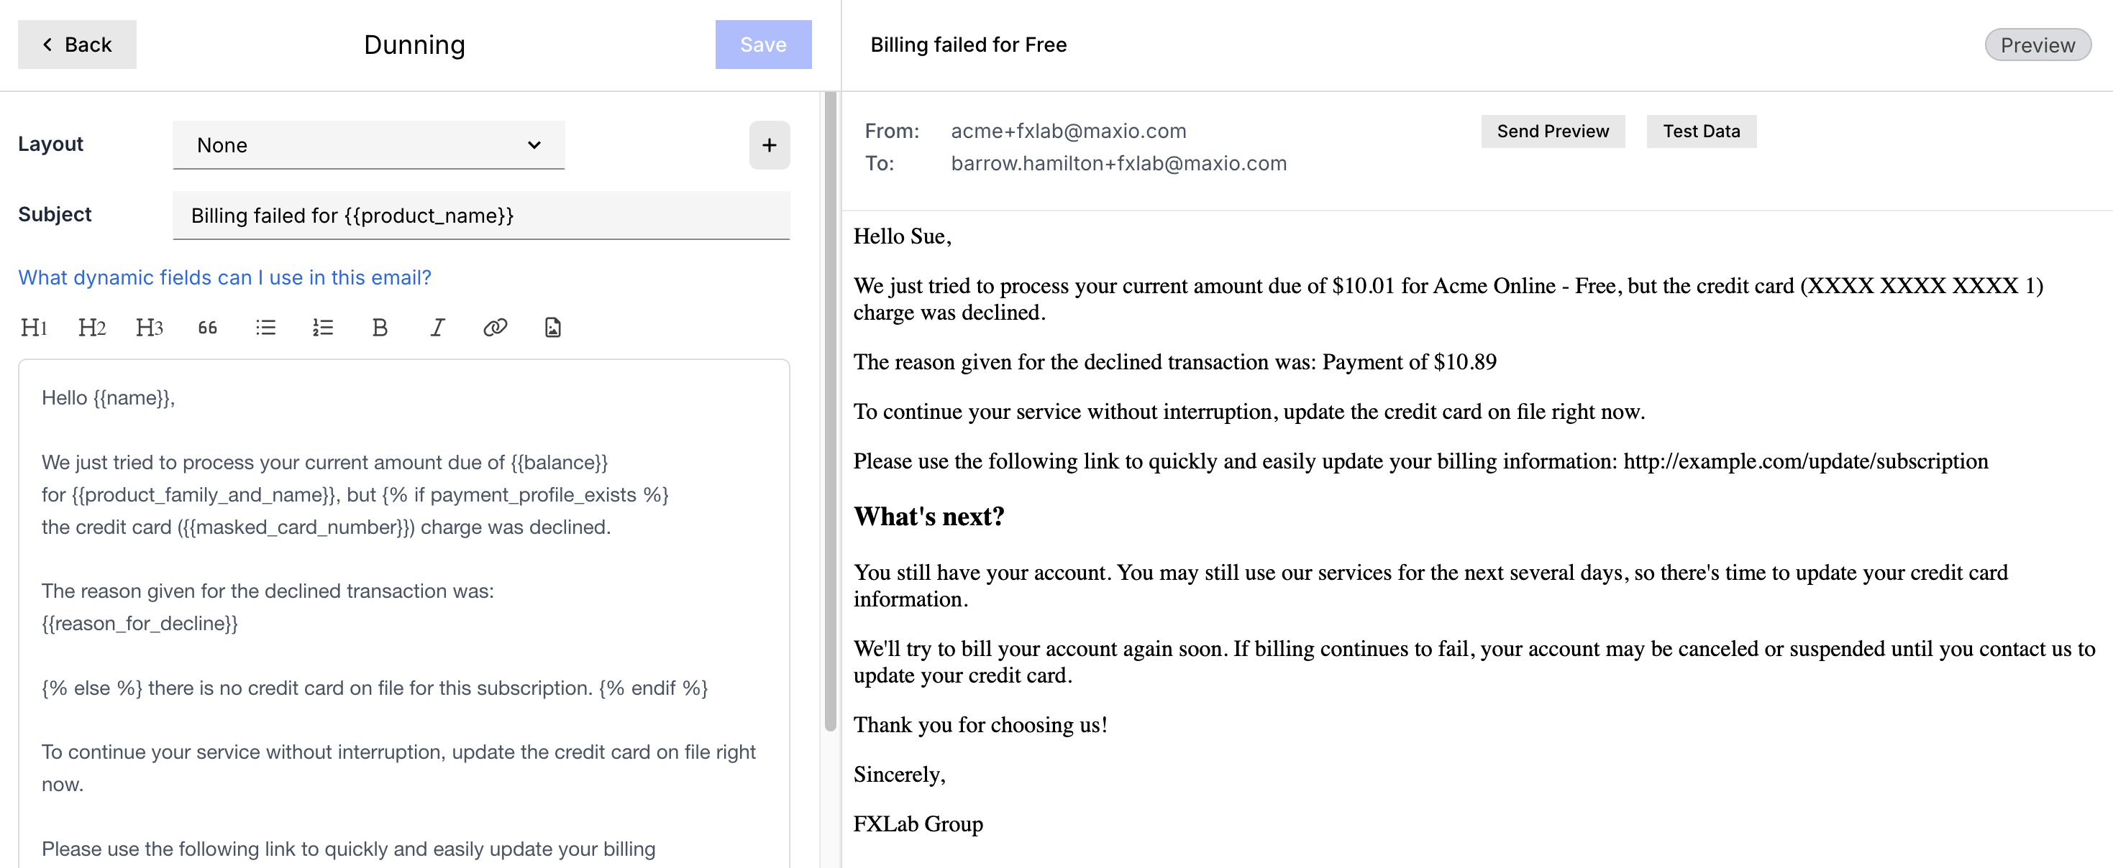Image resolution: width=2113 pixels, height=868 pixels.
Task: Click the {{reason_for_decline}} placeholder text
Action: pos(140,624)
